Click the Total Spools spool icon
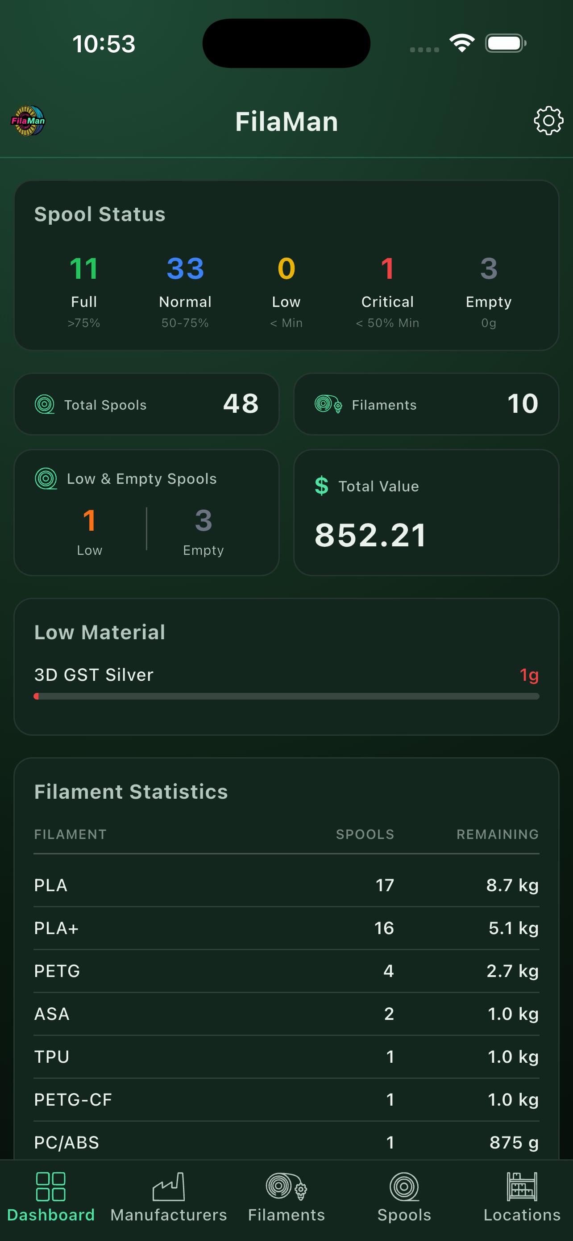This screenshot has width=573, height=1241. pos(46,405)
